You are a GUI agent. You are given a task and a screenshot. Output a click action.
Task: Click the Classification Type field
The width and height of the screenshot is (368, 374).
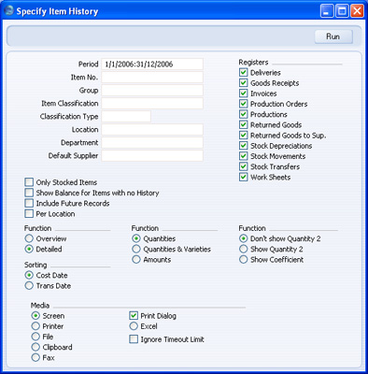[x=126, y=117]
